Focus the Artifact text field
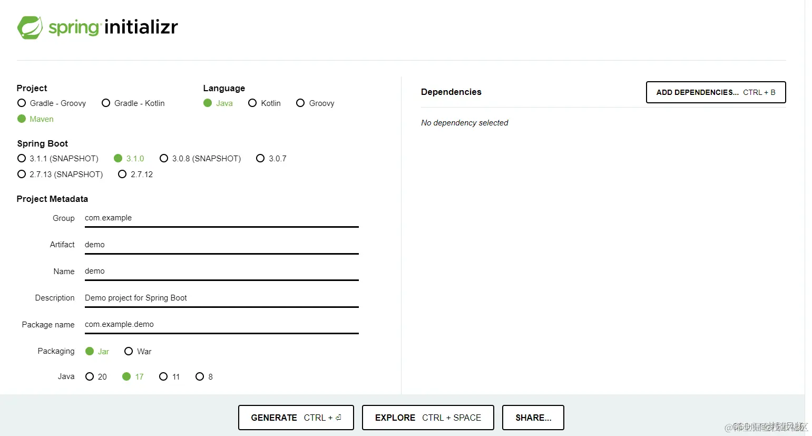Viewport: 812px width, 436px height. click(222, 245)
